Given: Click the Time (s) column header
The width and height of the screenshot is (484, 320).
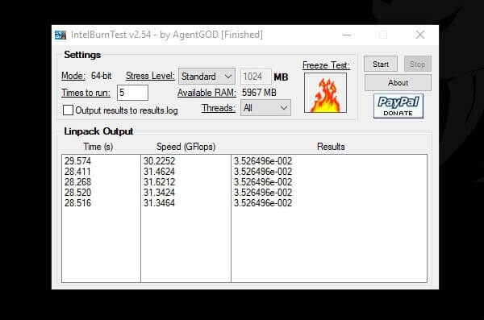Looking at the screenshot, I should point(98,147).
